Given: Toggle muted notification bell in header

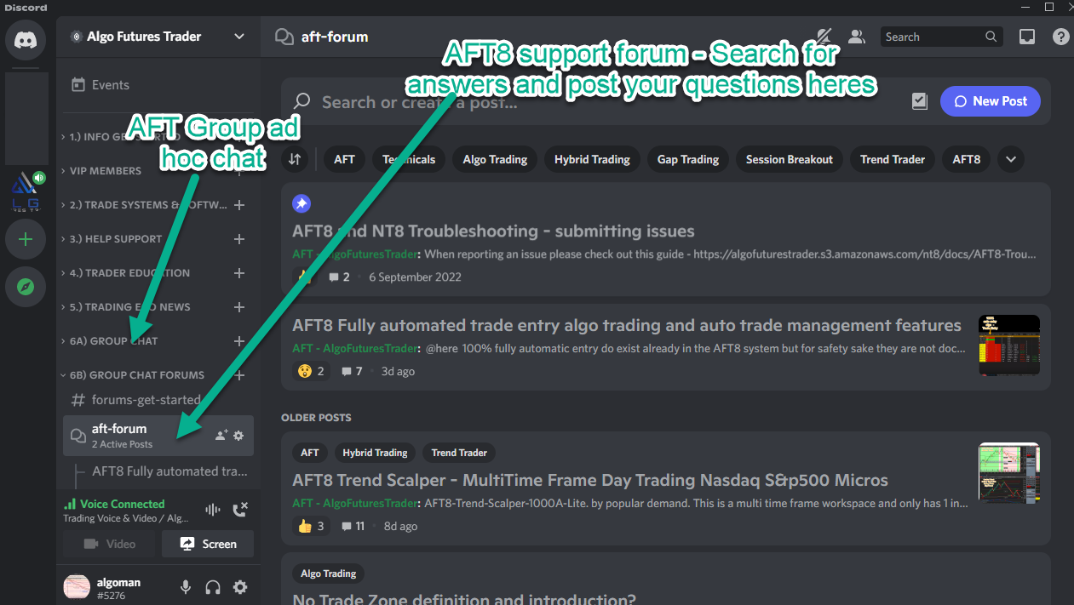Looking at the screenshot, I should point(824,37).
